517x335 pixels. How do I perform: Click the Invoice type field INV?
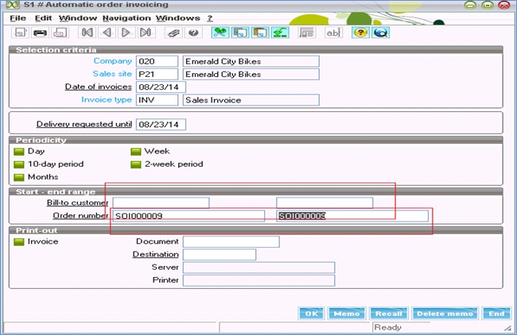157,100
